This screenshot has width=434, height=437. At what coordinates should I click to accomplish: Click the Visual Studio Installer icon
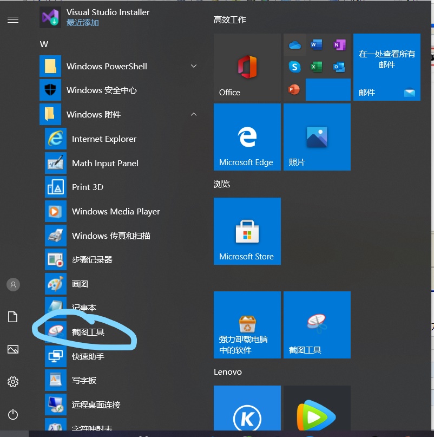(x=50, y=17)
